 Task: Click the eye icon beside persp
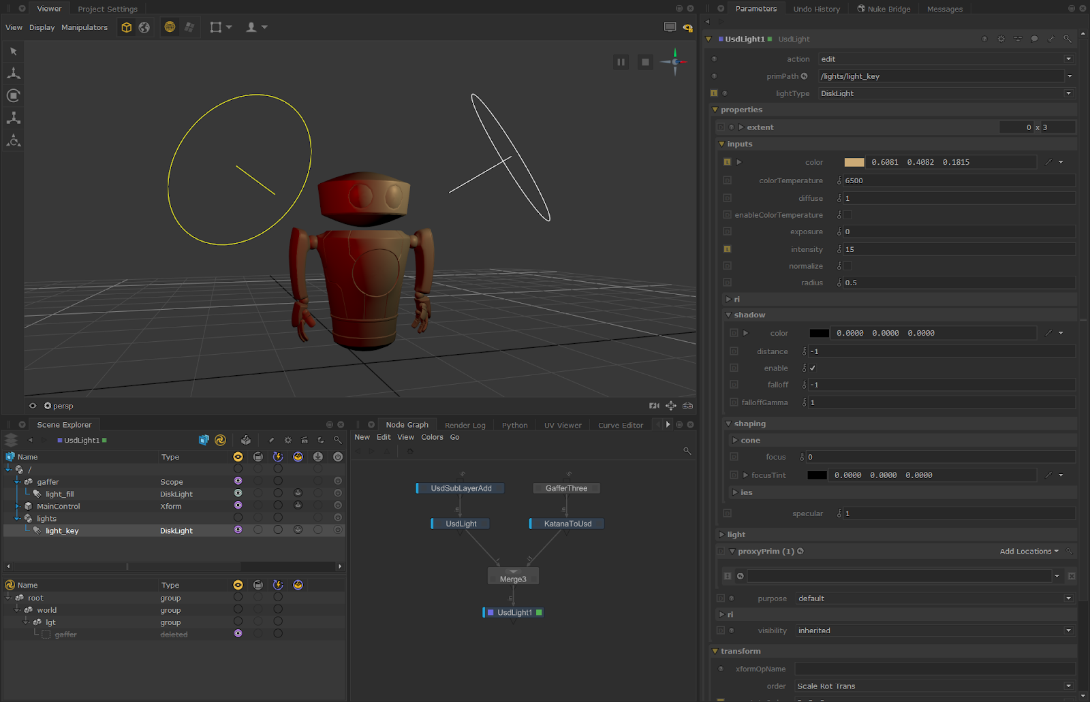click(x=33, y=406)
